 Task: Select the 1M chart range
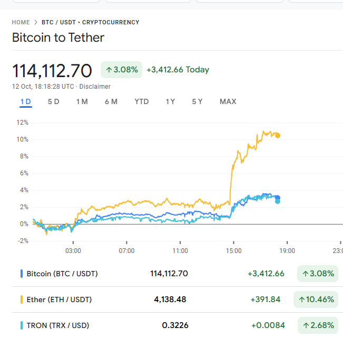82,101
